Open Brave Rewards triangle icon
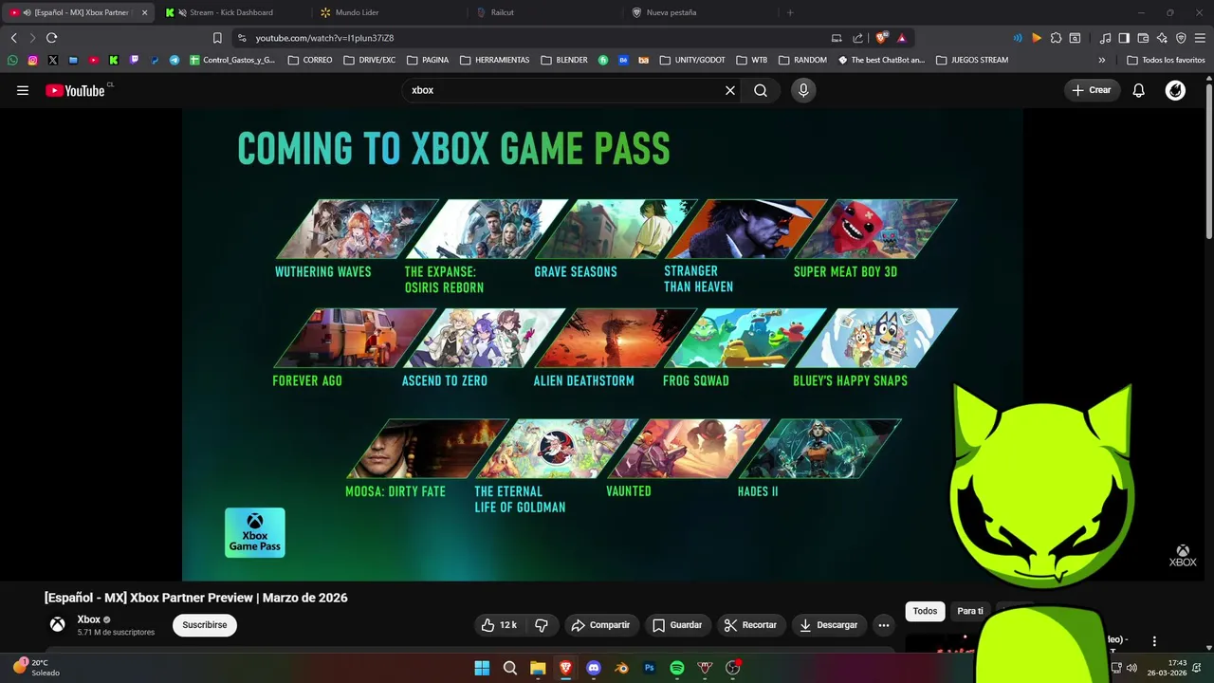Screen dimensions: 1214x683 [x=901, y=38]
